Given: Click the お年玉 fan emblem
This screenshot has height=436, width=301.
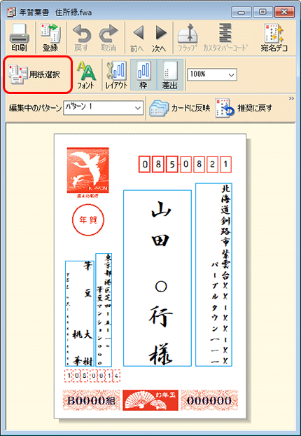Looking at the screenshot, I should (150, 400).
